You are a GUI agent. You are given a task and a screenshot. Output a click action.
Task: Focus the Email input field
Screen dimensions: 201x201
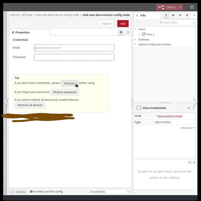(74, 48)
